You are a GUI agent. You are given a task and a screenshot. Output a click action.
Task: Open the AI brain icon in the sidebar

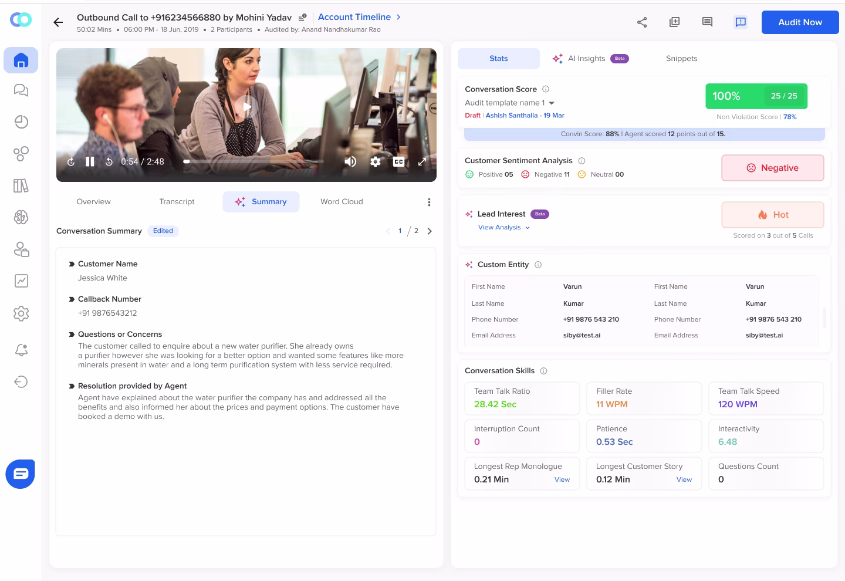(21, 217)
